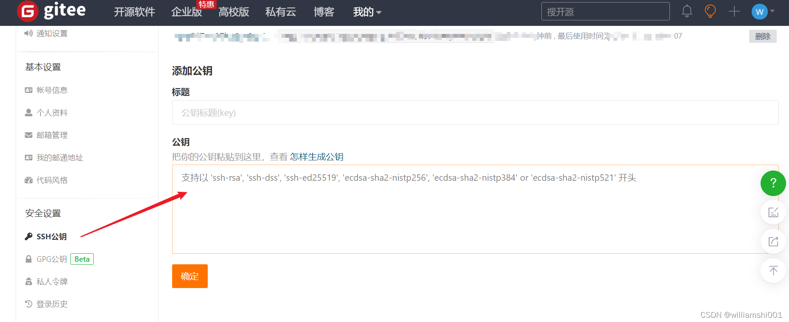Open 开源软件 in the top navigation

tap(134, 12)
